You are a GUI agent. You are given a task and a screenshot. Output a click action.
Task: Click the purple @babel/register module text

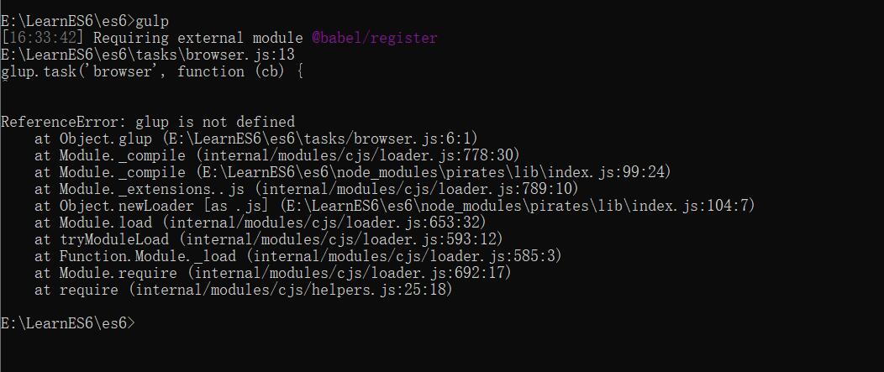(374, 39)
